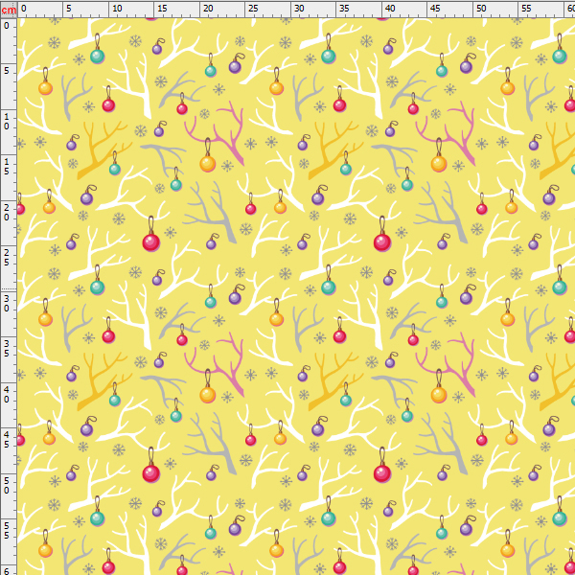Click the 30 mark on the top ruler
This screenshot has width=575, height=575.
pos(299,8)
